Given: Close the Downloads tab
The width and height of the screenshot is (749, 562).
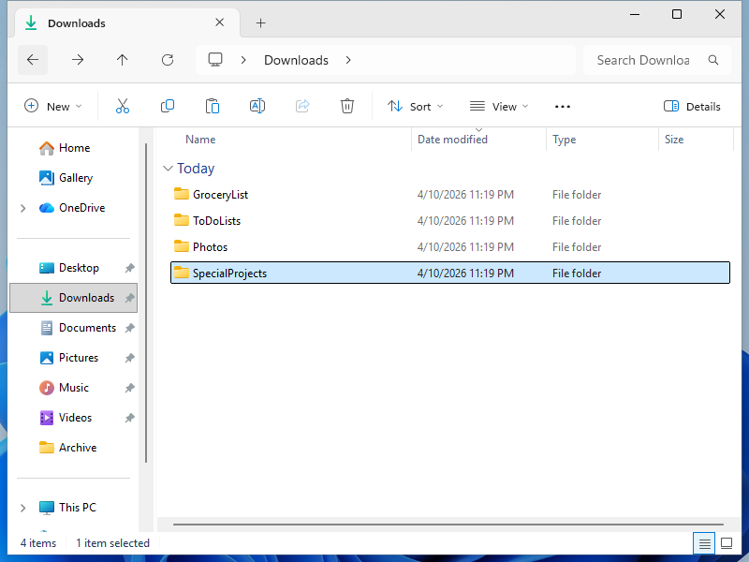Looking at the screenshot, I should 220,22.
